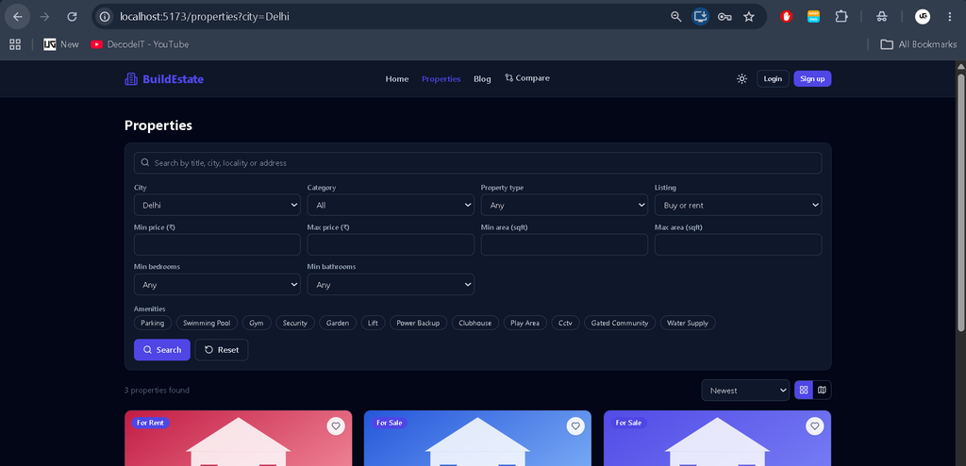Screen dimensions: 966x466
Task: Open All Bookmarks folder
Action: (x=918, y=44)
